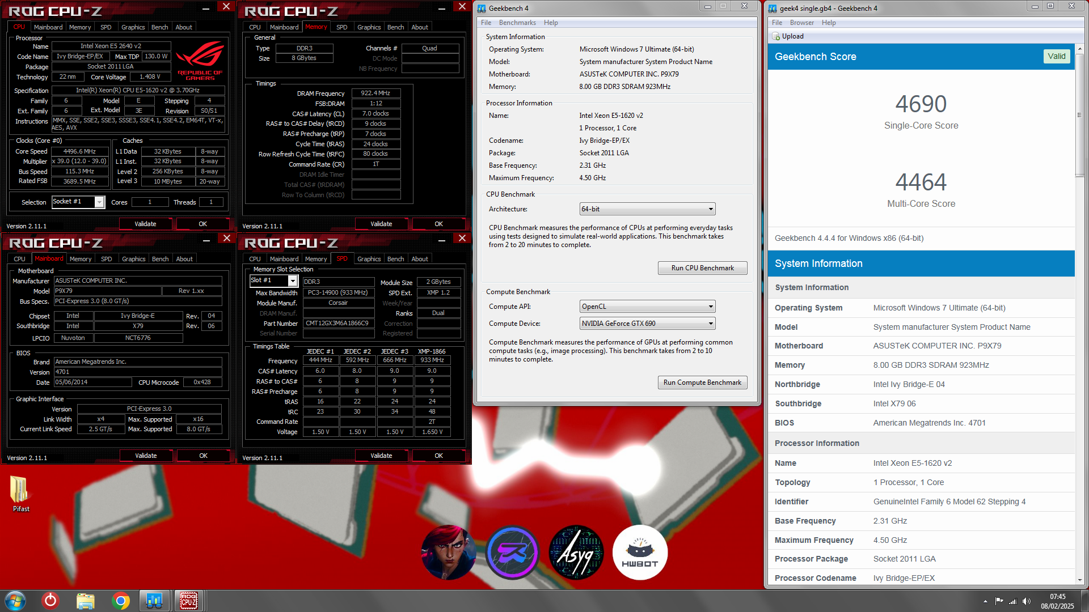Select SPD tab in CPU-Z Motherboard window
This screenshot has width=1089, height=612.
coord(106,259)
